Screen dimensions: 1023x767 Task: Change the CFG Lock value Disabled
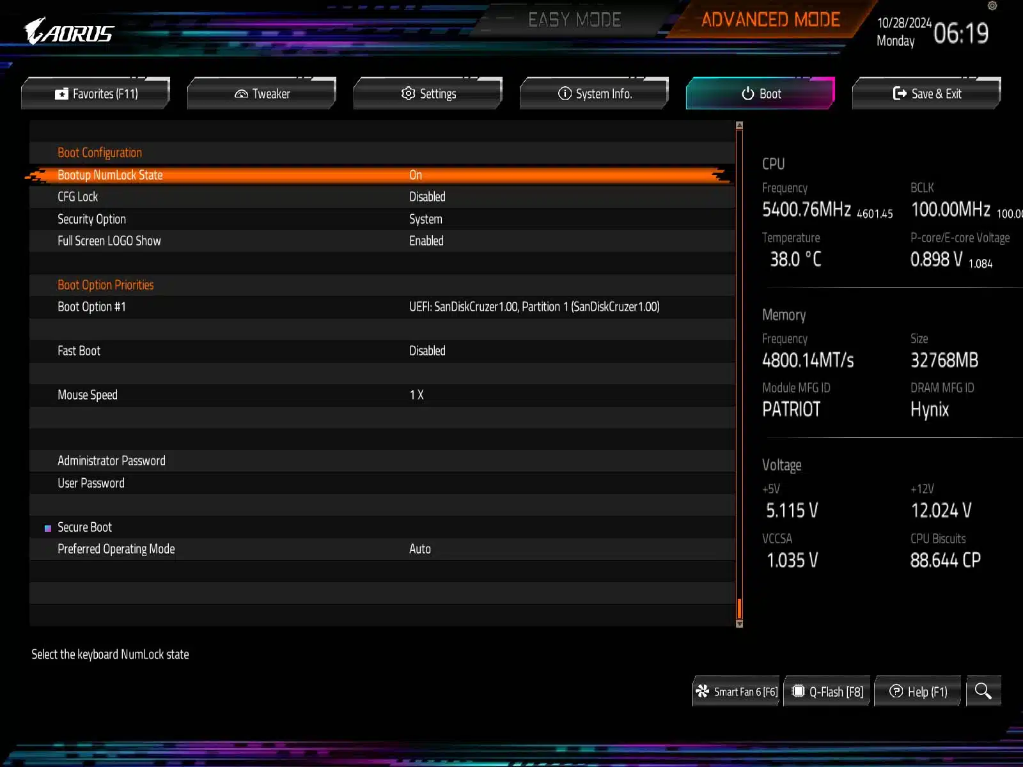click(427, 197)
